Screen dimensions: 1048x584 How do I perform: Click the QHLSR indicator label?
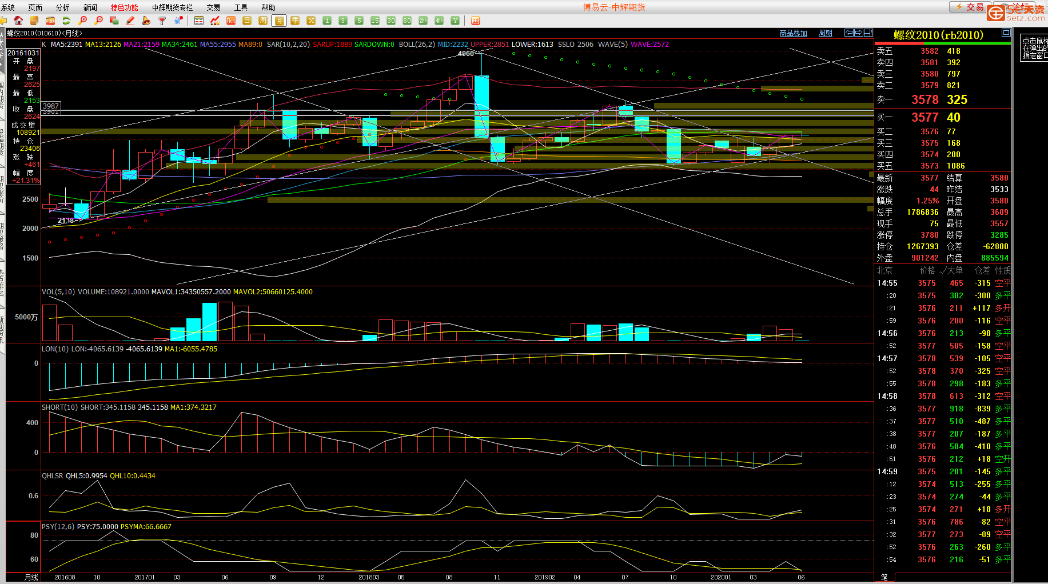tap(53, 475)
